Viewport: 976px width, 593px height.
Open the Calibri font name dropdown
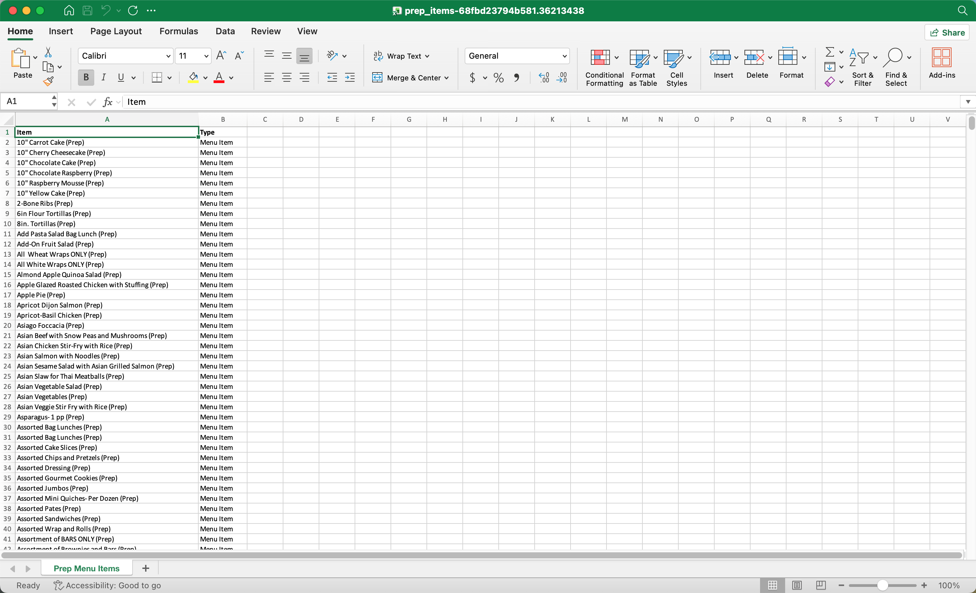tap(168, 56)
